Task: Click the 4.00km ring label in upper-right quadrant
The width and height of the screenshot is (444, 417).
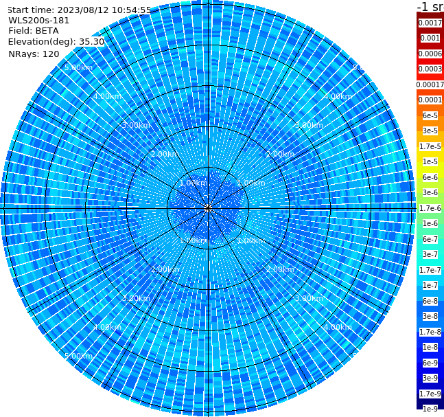Action: [338, 96]
